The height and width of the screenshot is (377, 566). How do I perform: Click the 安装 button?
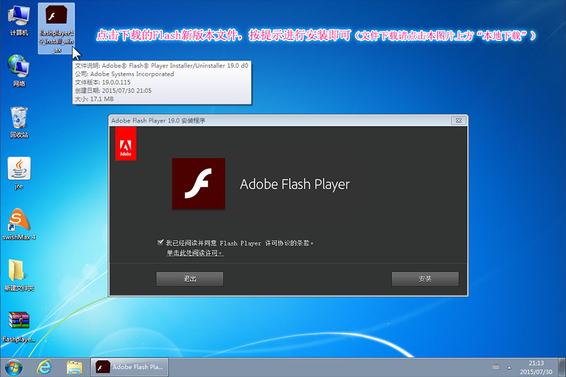[x=425, y=279]
